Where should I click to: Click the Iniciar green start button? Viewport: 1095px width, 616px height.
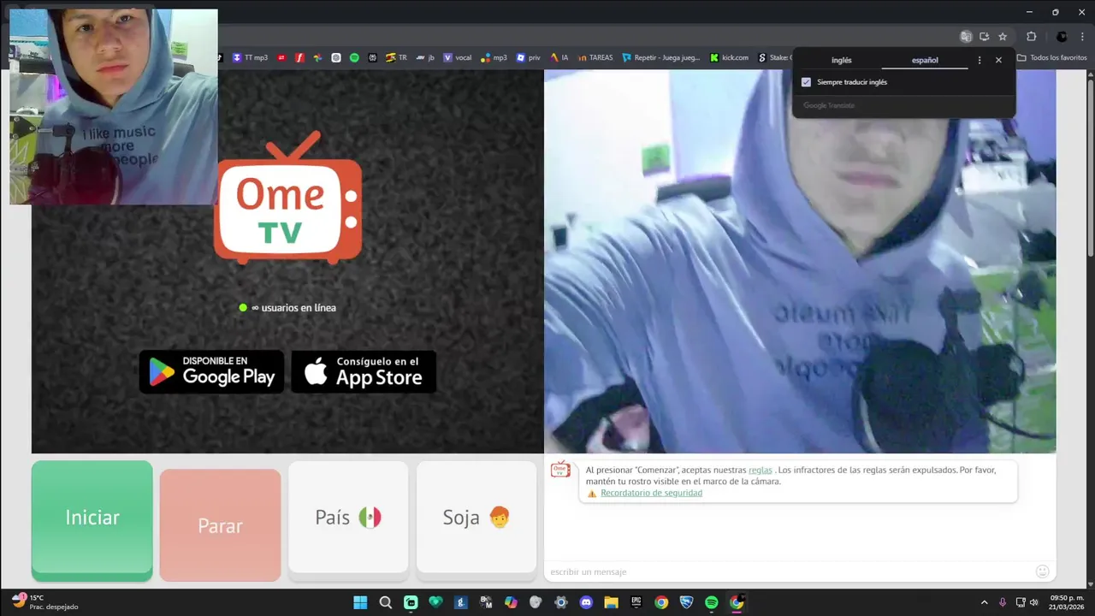(92, 521)
